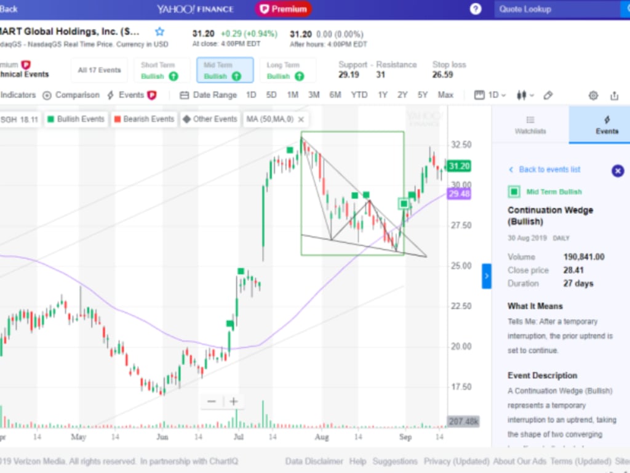Close the events panel with X icon
630x473 pixels.
click(x=618, y=171)
